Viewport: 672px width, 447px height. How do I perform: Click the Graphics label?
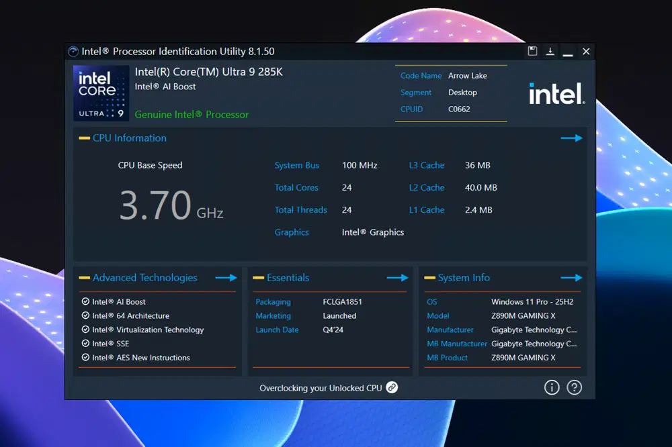point(292,232)
